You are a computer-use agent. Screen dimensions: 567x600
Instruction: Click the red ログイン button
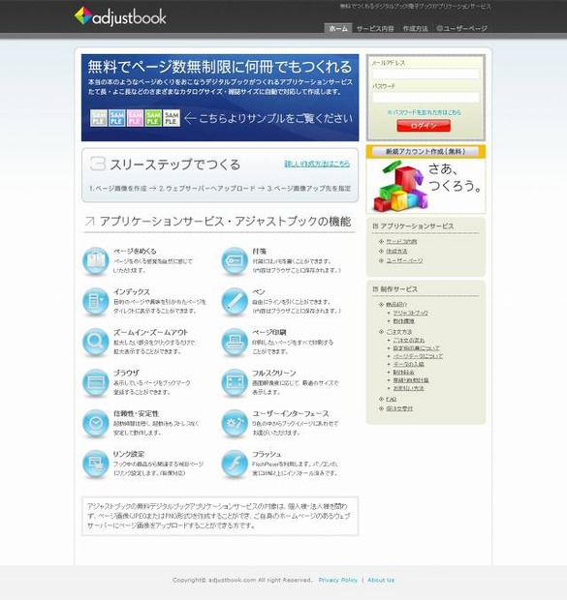click(424, 126)
